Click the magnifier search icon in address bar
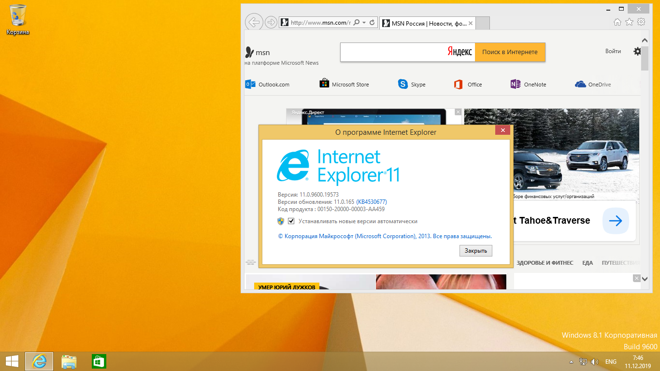660x371 pixels. 357,22
